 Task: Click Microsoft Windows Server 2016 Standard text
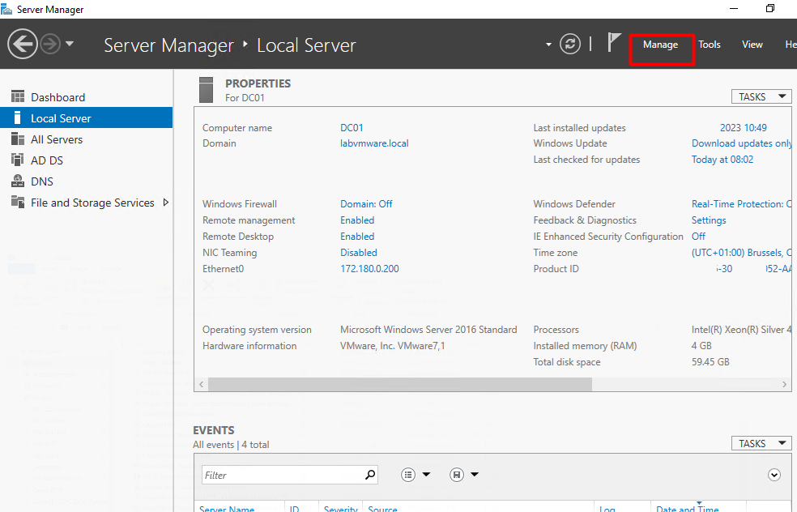[428, 330]
